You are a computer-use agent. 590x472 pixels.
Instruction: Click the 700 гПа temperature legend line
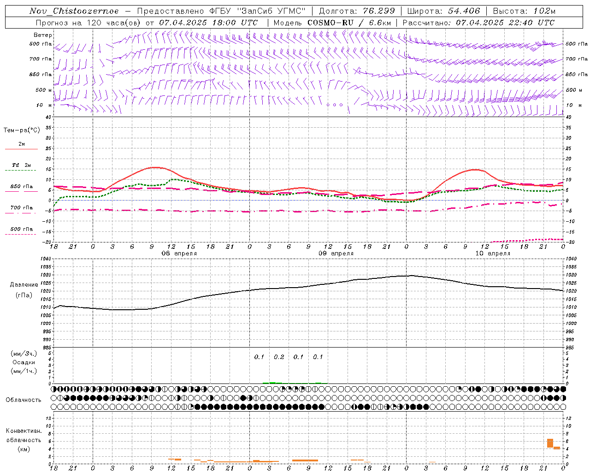point(21,213)
